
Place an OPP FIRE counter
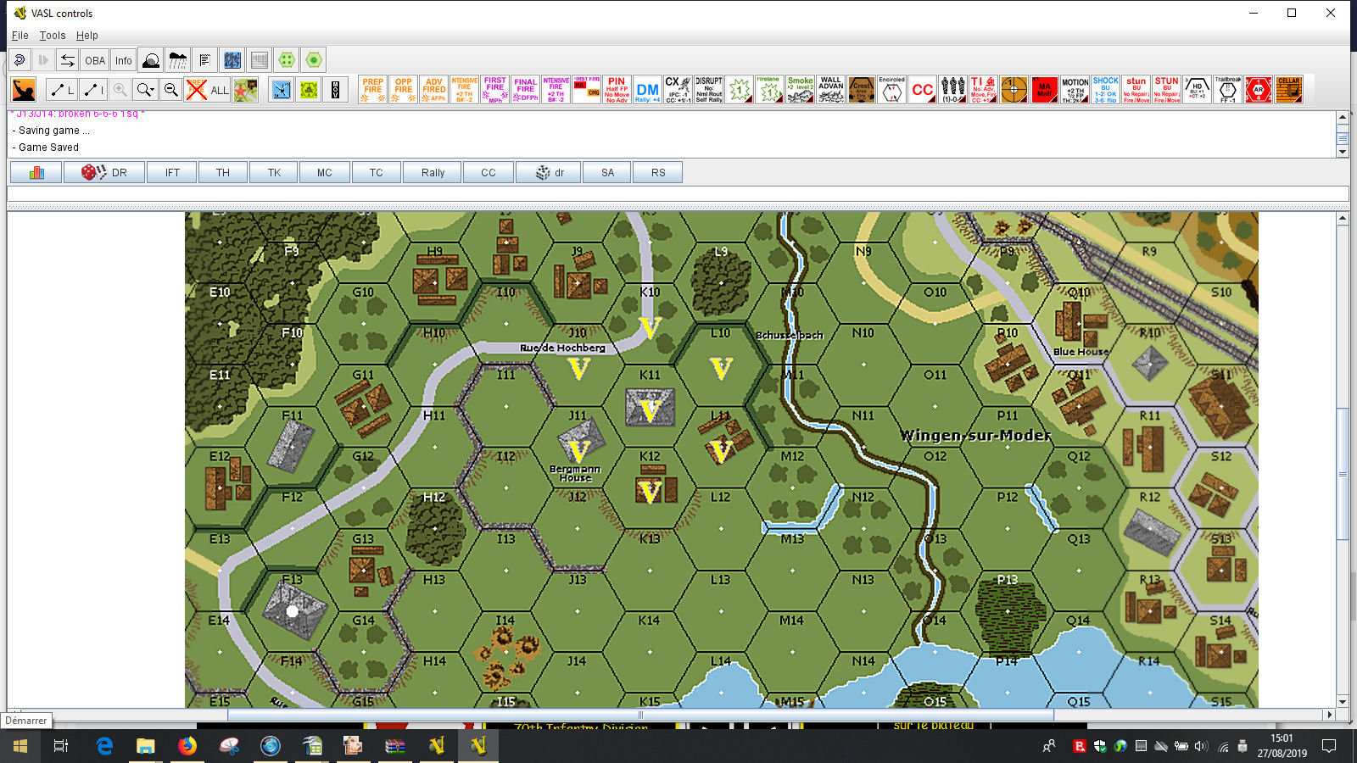pyautogui.click(x=404, y=90)
